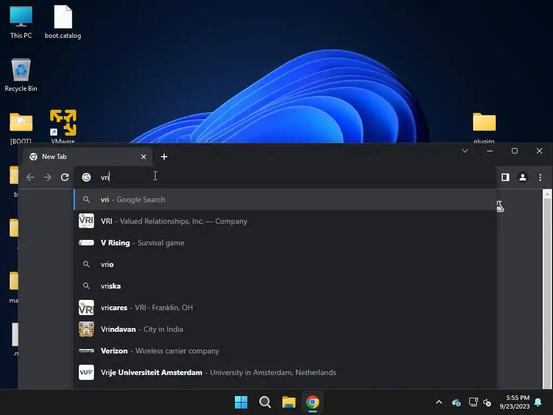553x415 pixels.
Task: Pick the Vrije Universiteit Amsterdam suggestion
Action: click(x=285, y=372)
